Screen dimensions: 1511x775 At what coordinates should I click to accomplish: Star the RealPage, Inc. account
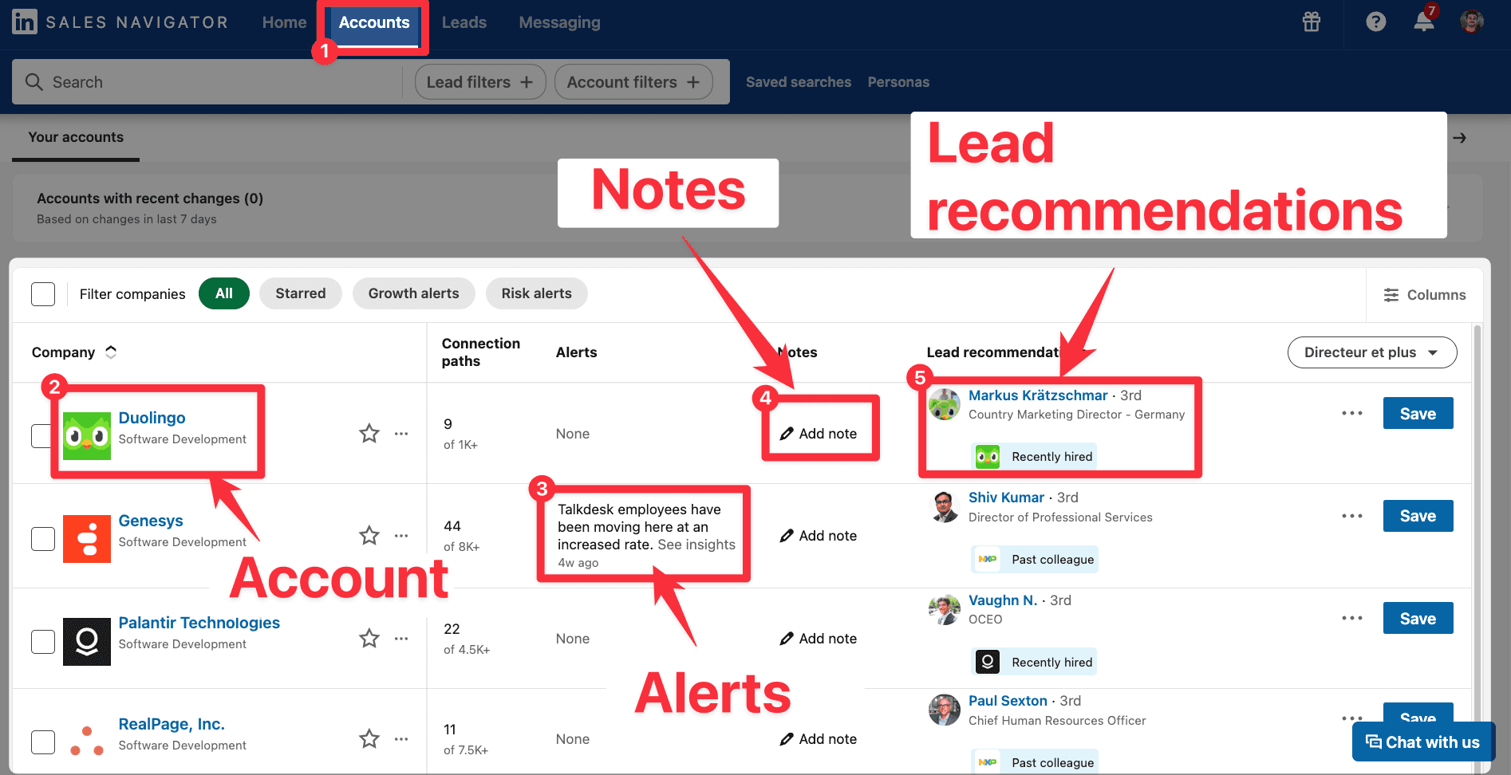click(369, 738)
